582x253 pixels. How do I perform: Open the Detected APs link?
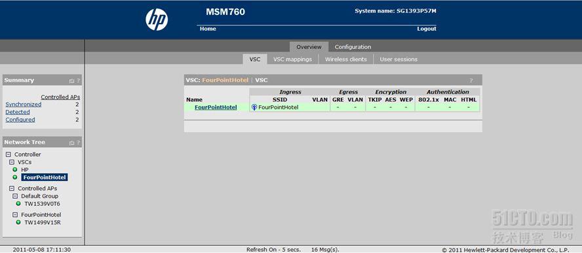(x=18, y=112)
